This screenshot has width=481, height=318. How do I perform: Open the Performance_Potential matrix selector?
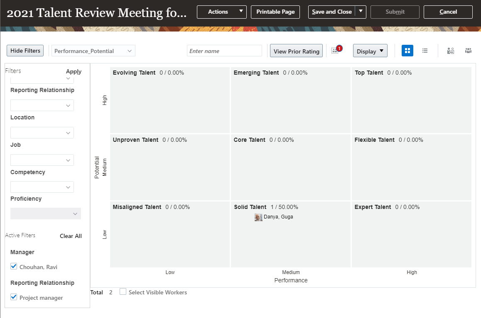tap(93, 50)
